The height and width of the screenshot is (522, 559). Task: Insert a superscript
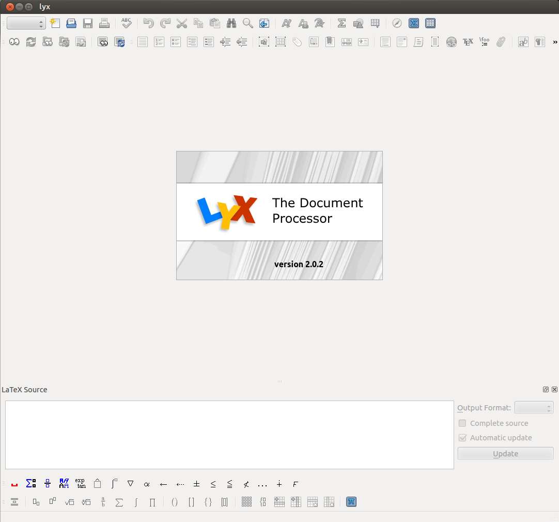(x=52, y=502)
